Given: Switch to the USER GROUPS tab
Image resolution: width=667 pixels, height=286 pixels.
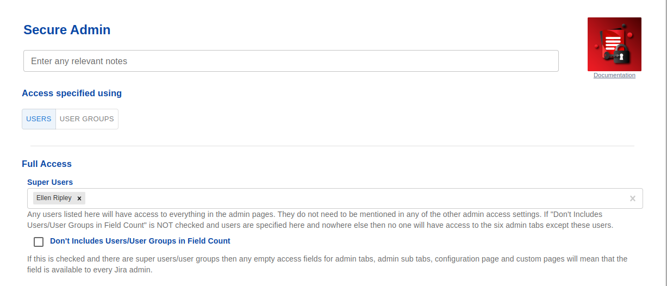Looking at the screenshot, I should [x=87, y=119].
